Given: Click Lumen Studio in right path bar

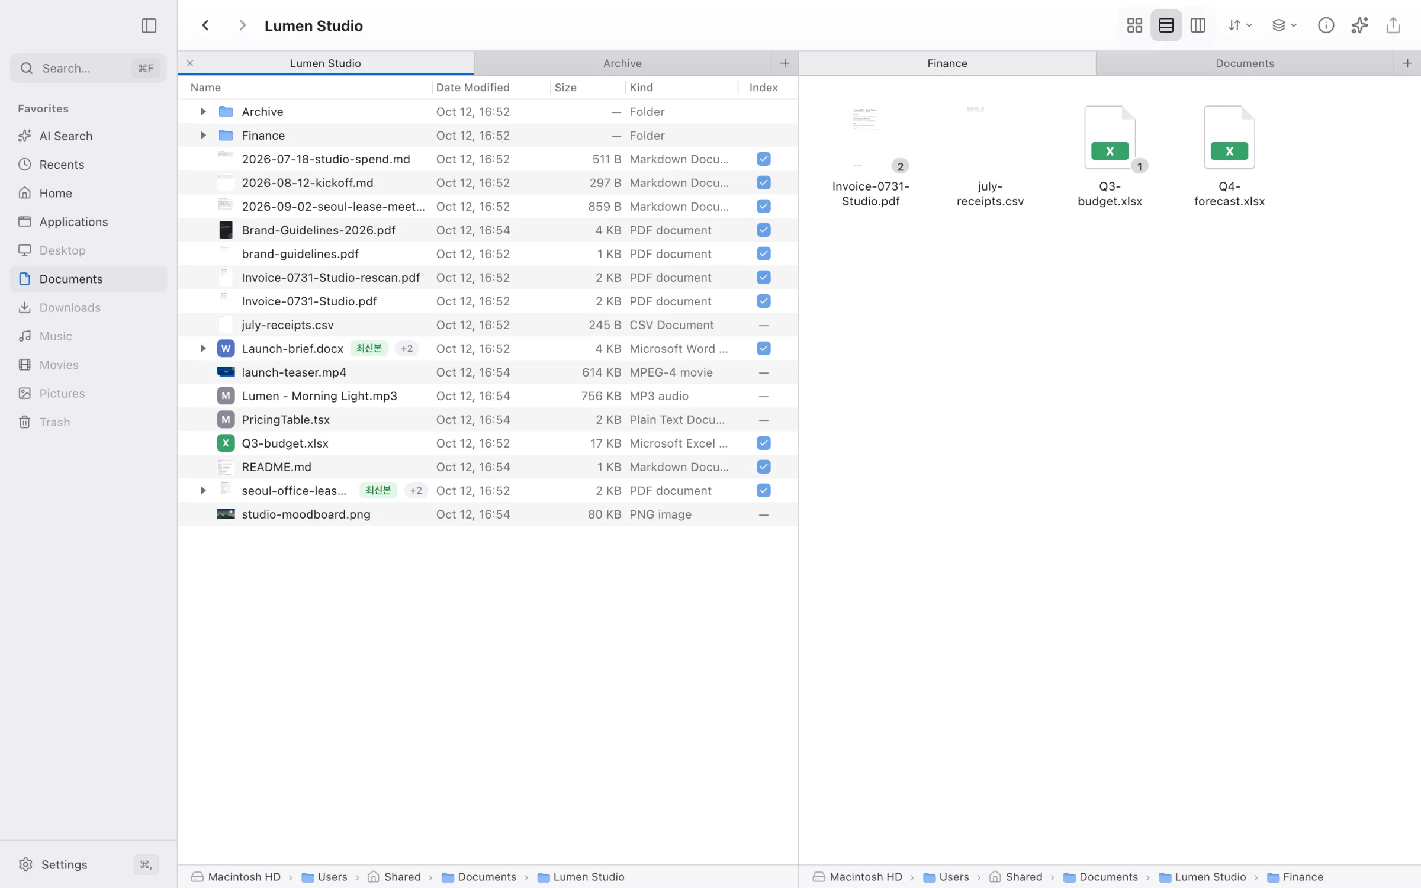Looking at the screenshot, I should coord(1203,877).
